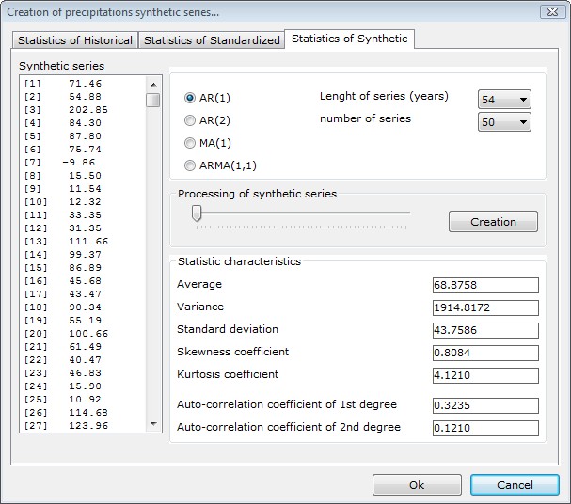Select the MA(1) radio button

(x=190, y=143)
